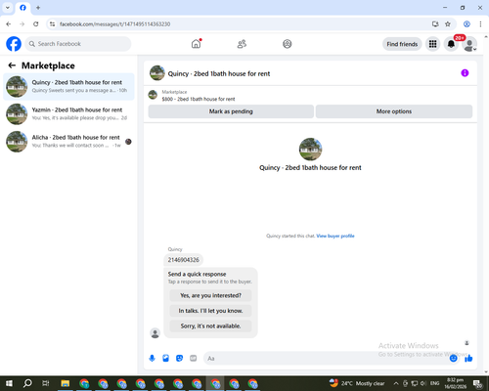Screen dimensions: 489x391
Task: Click the weather widget in the taskbar
Action: pos(357,383)
